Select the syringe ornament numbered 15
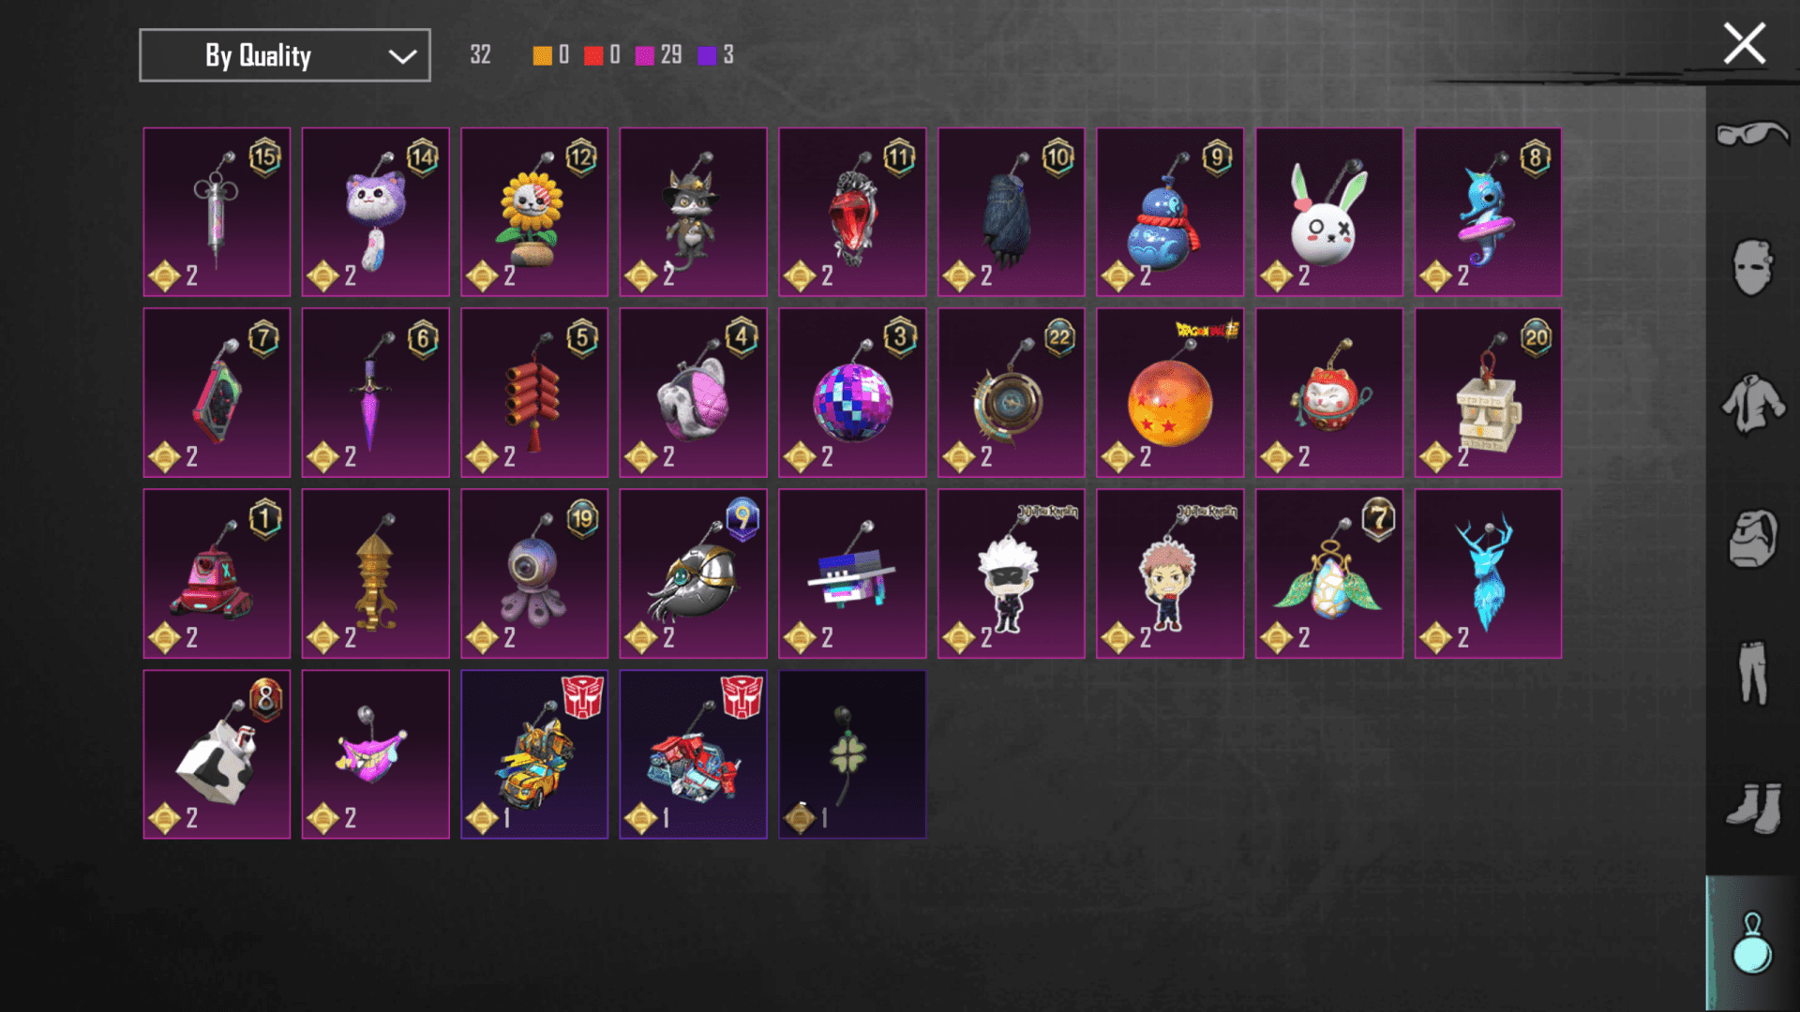Image resolution: width=1800 pixels, height=1012 pixels. pos(217,212)
